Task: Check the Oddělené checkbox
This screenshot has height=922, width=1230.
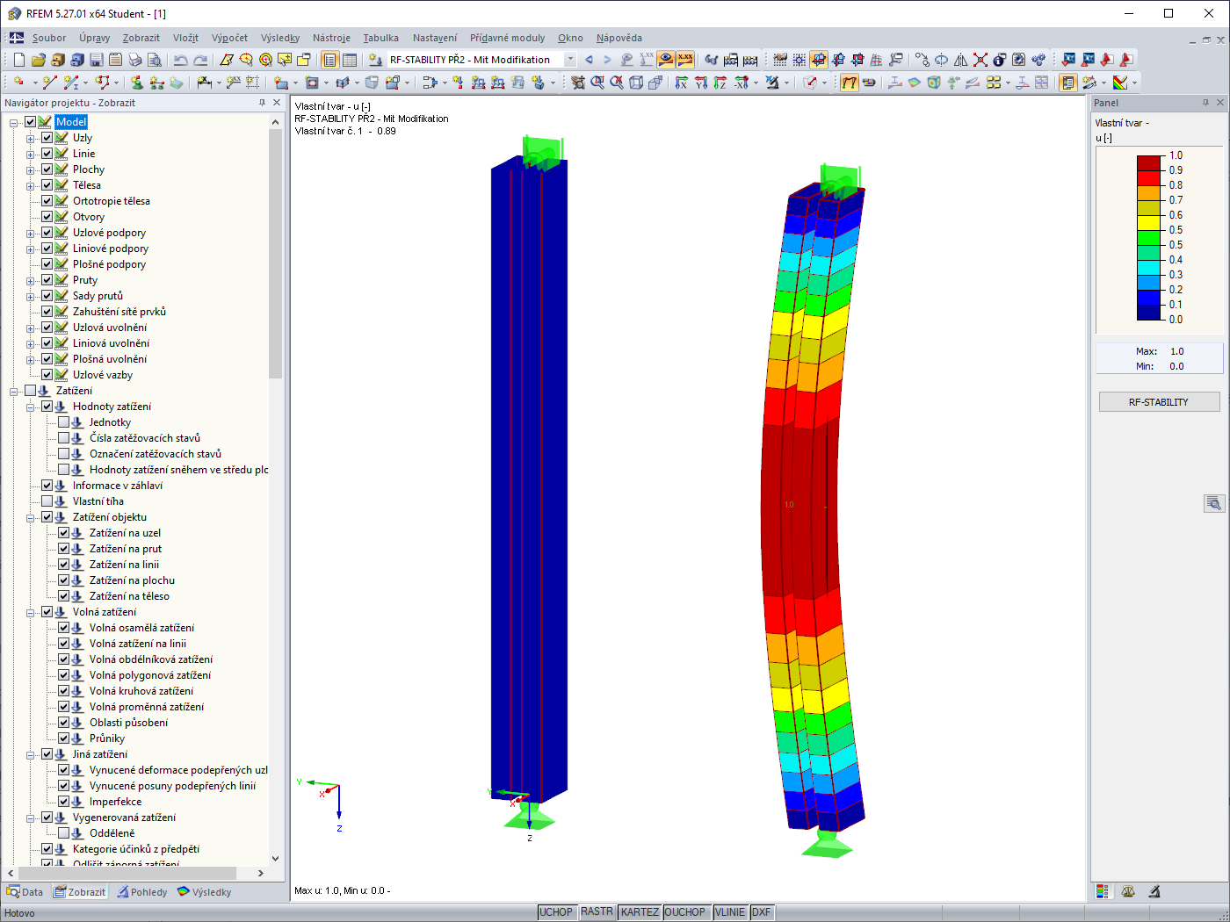Action: click(64, 833)
